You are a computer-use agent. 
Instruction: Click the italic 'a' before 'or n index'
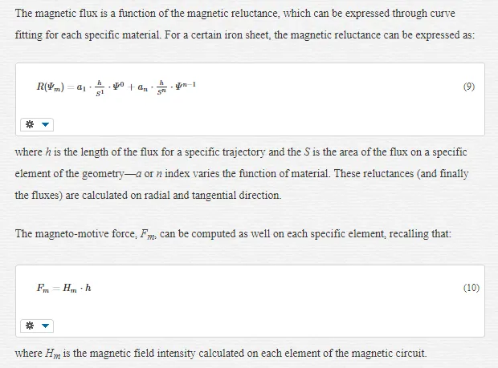click(138, 174)
